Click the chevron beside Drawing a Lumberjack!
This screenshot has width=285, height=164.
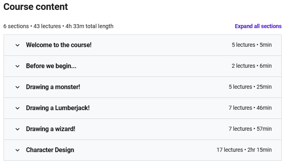point(17,108)
